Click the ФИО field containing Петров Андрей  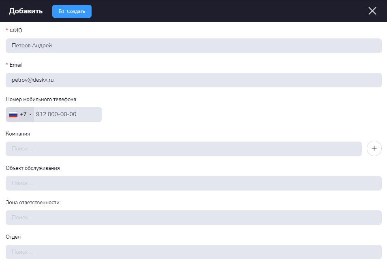coord(193,46)
